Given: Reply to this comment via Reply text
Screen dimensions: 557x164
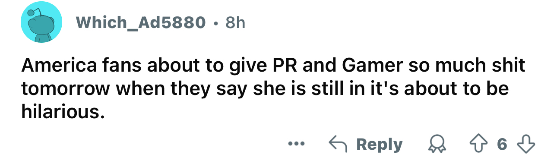Looking at the screenshot, I should [x=379, y=145].
